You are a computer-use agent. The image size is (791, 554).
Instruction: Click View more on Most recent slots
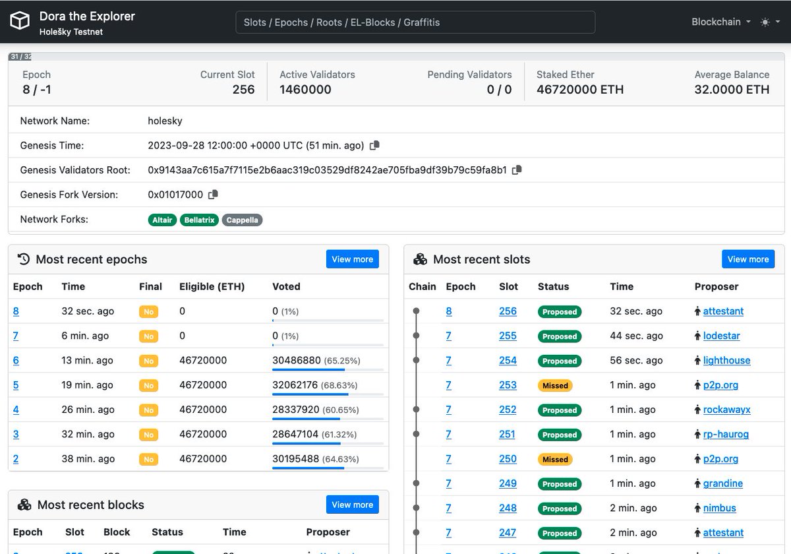tap(748, 259)
